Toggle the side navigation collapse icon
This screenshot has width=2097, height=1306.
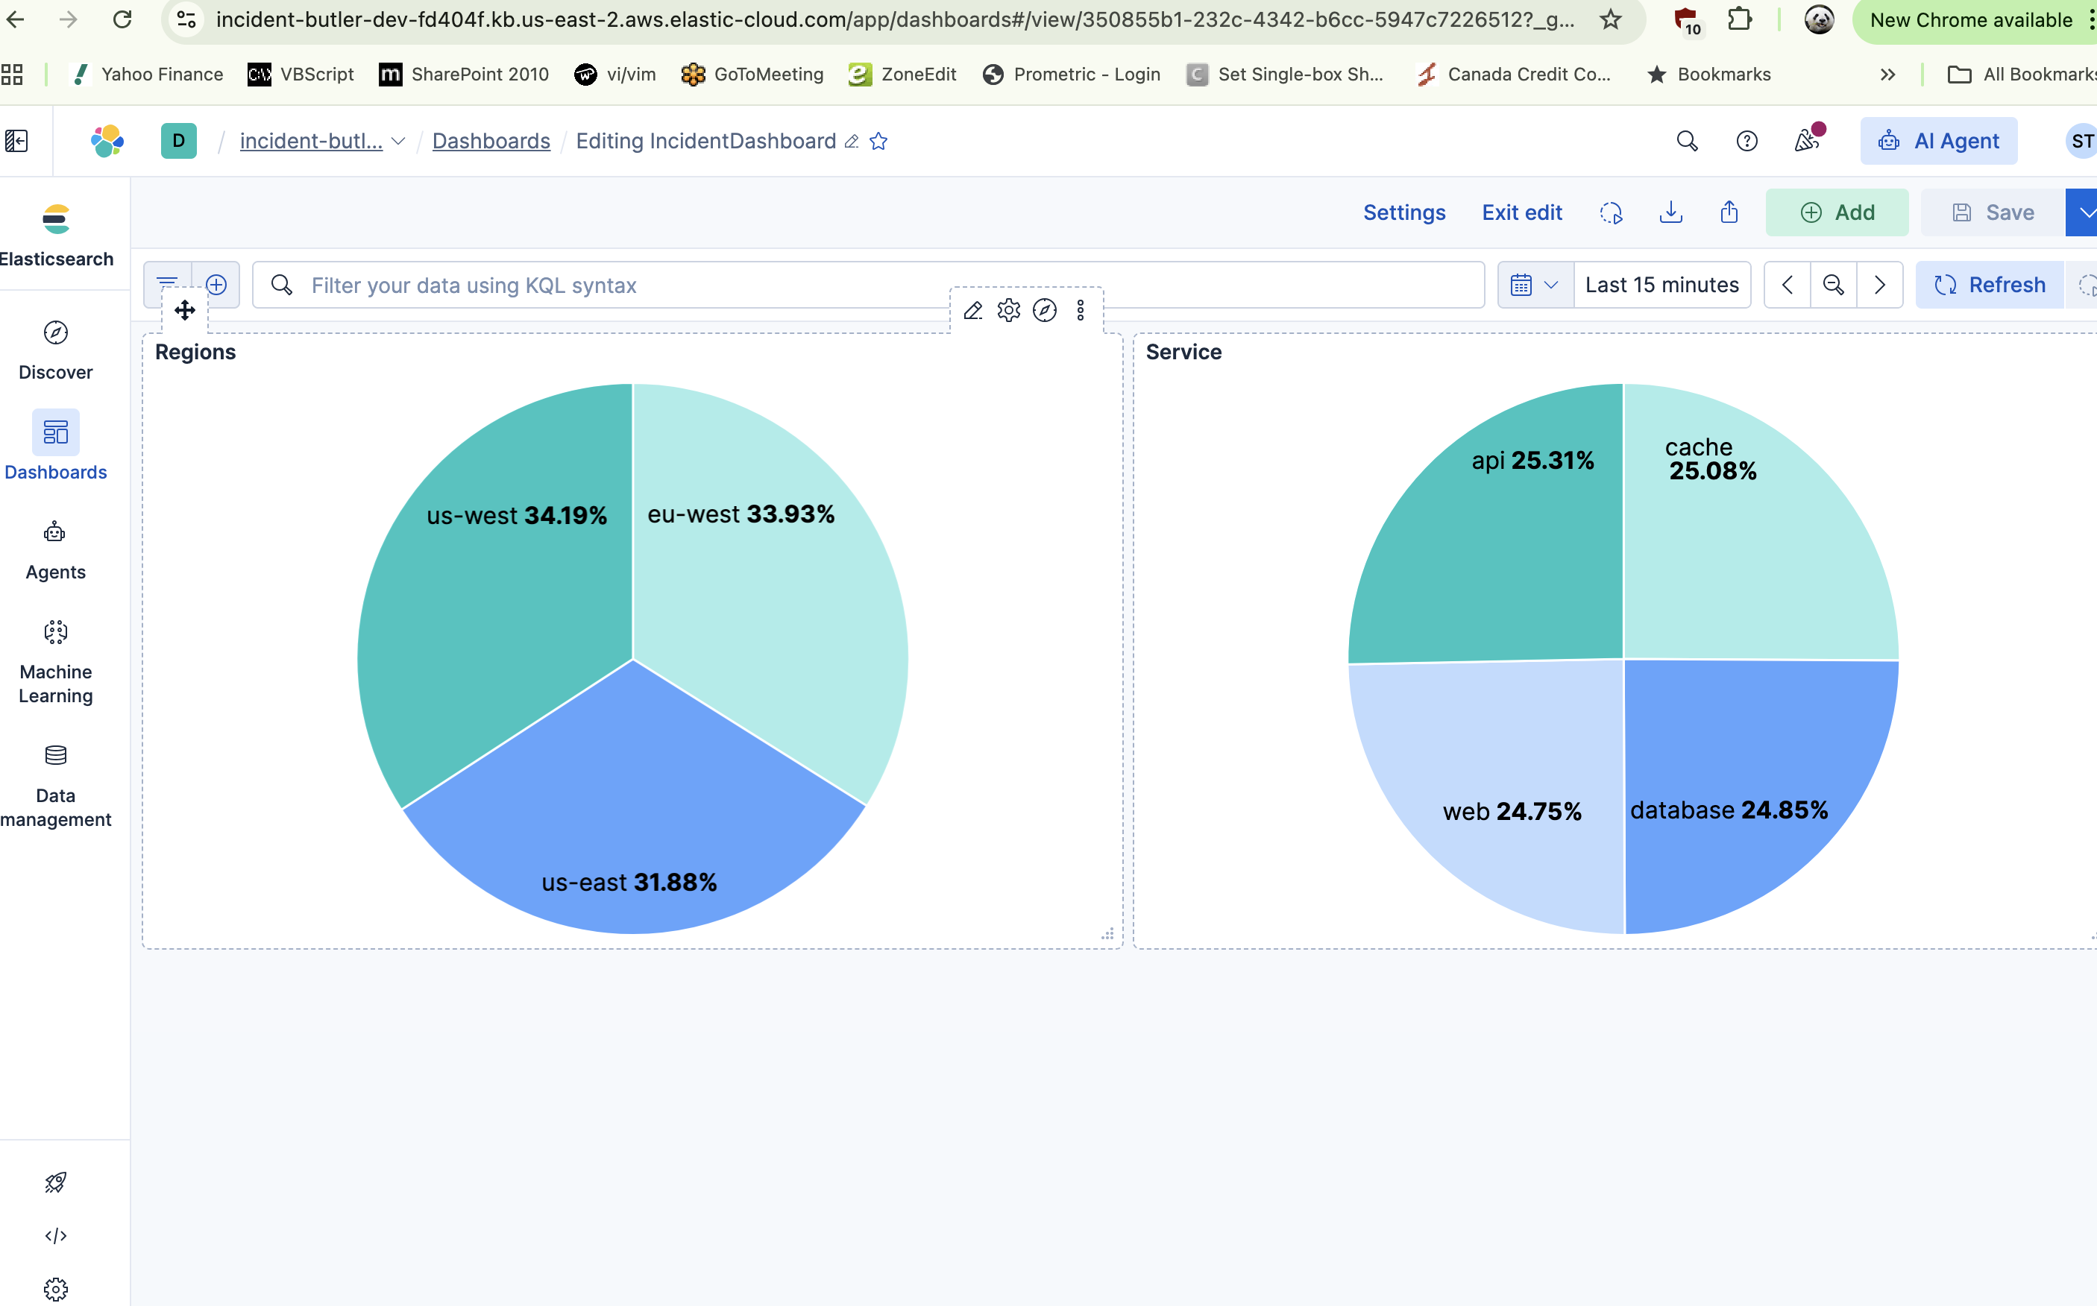click(x=16, y=141)
